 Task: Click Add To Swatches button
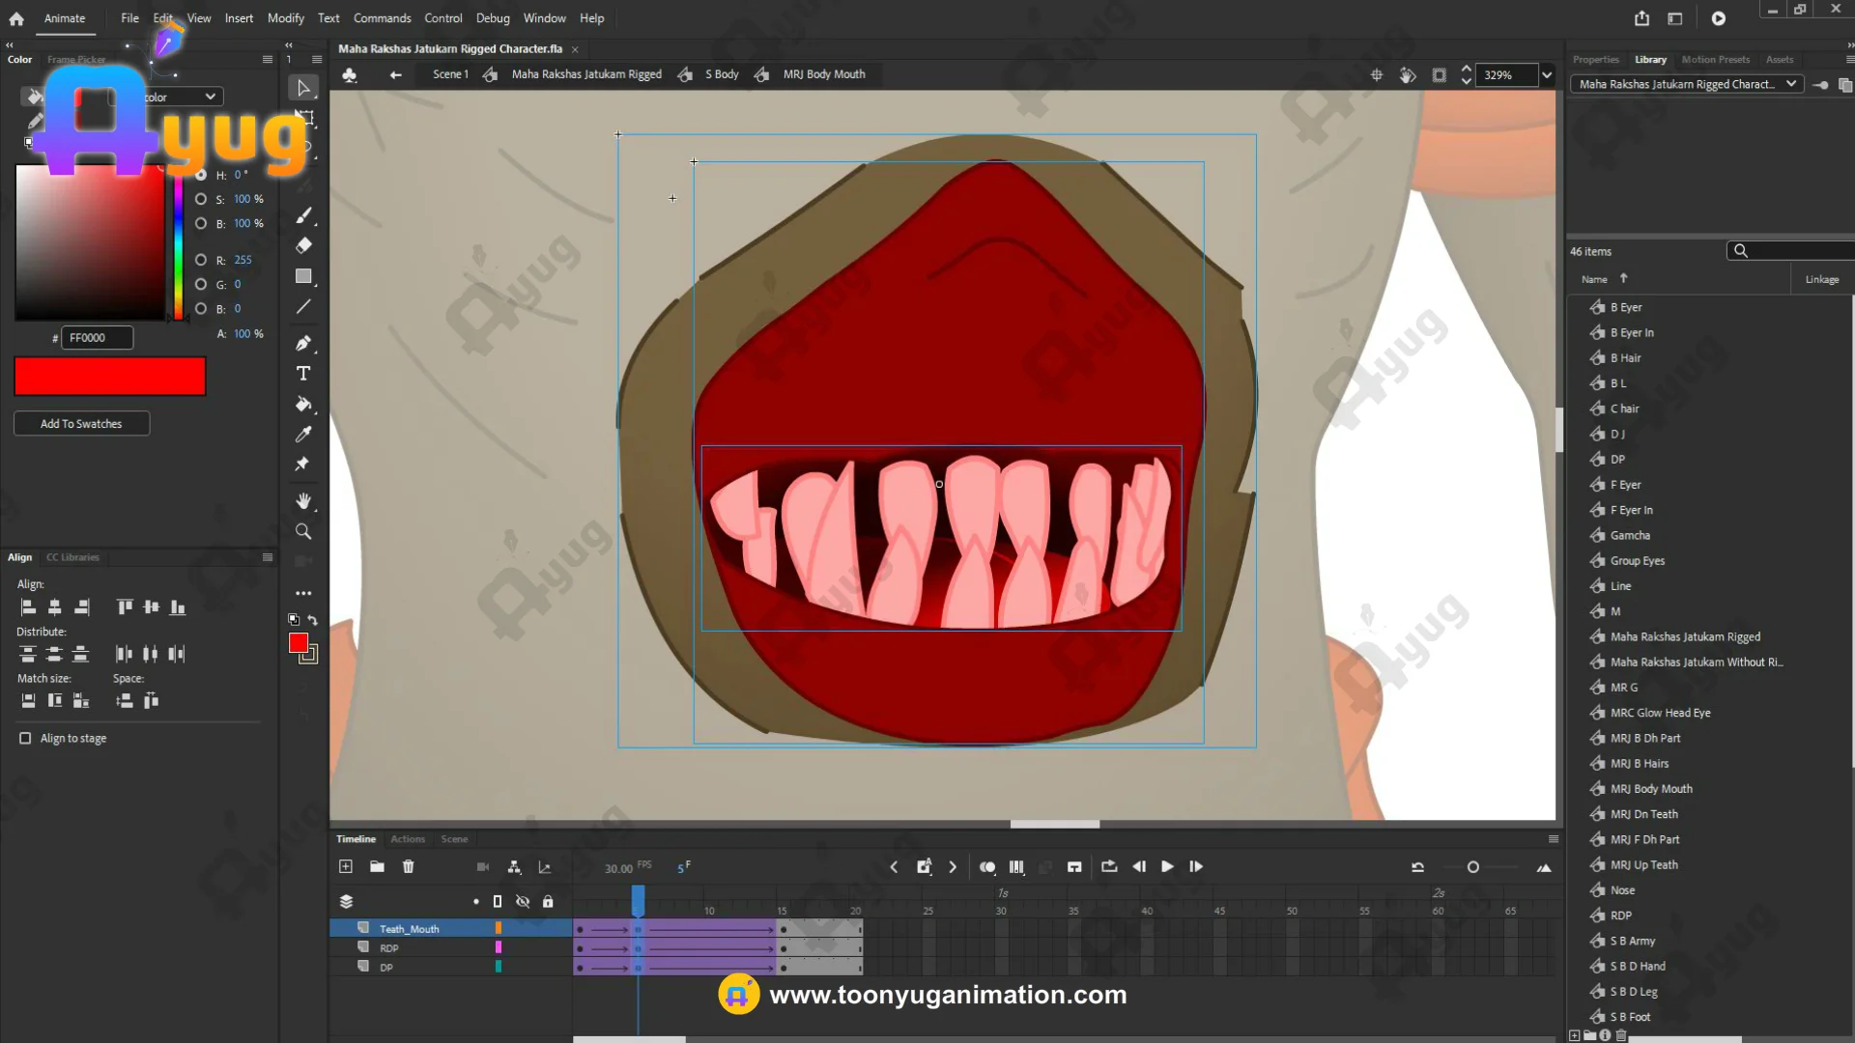(x=81, y=424)
